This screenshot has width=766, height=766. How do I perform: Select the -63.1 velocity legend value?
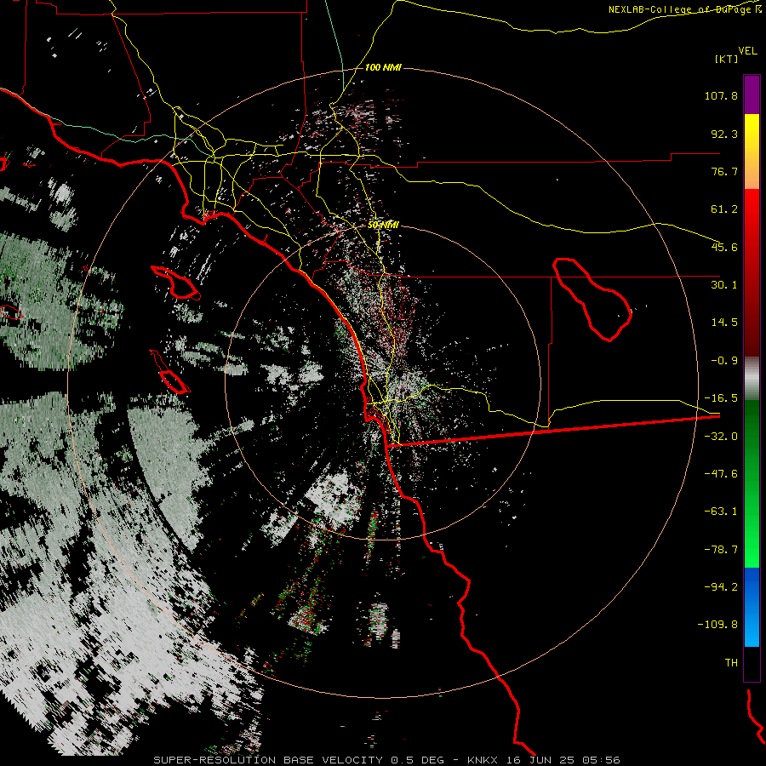coord(721,512)
